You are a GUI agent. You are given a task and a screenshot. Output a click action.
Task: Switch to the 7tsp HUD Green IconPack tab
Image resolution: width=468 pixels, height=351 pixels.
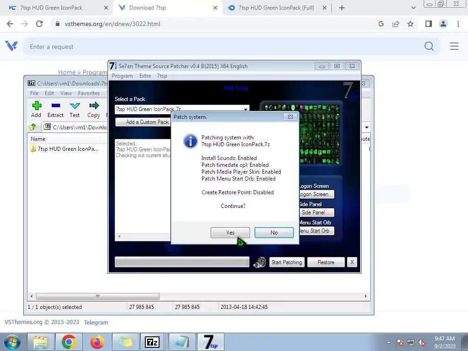pos(51,8)
